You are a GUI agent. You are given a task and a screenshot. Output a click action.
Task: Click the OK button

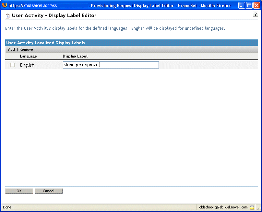point(19,191)
